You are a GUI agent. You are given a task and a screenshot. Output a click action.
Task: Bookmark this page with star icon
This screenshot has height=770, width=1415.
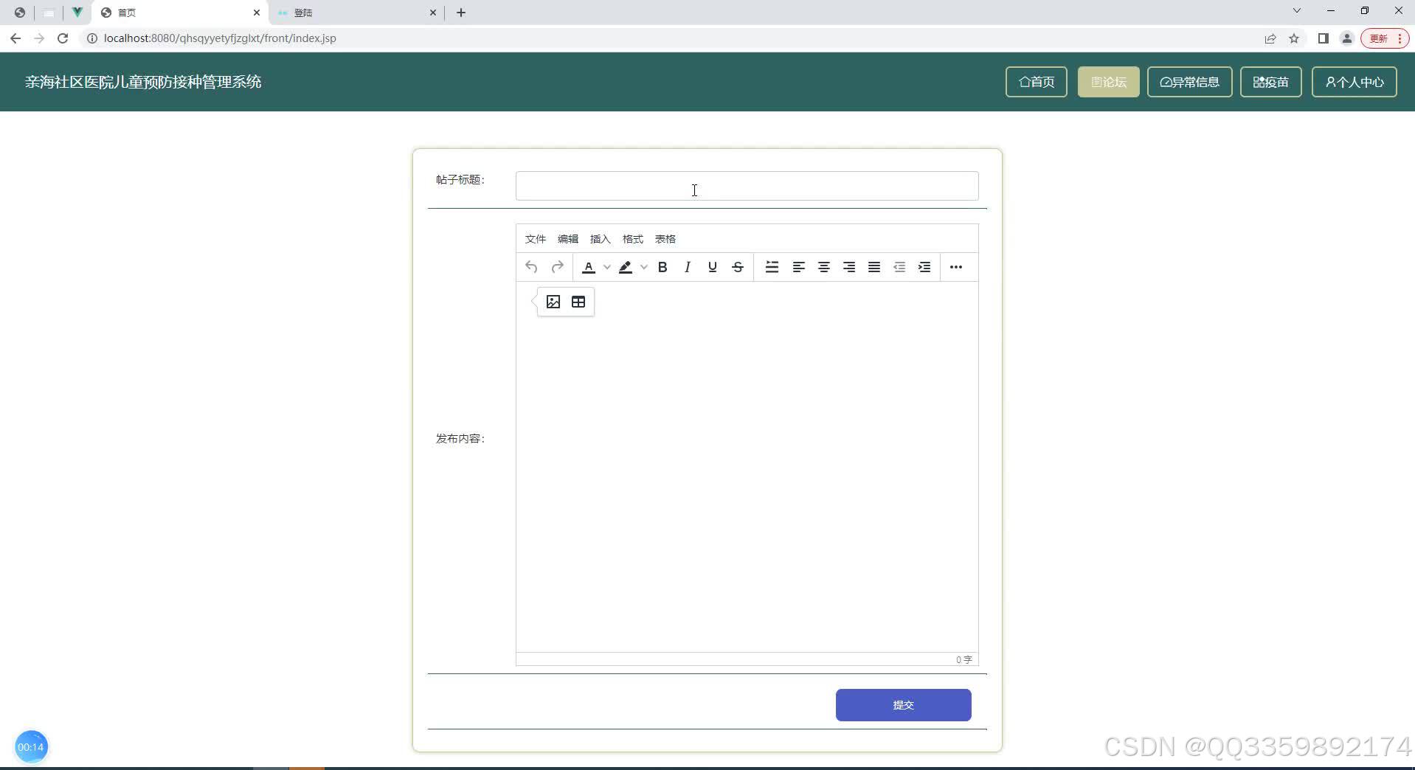point(1294,38)
